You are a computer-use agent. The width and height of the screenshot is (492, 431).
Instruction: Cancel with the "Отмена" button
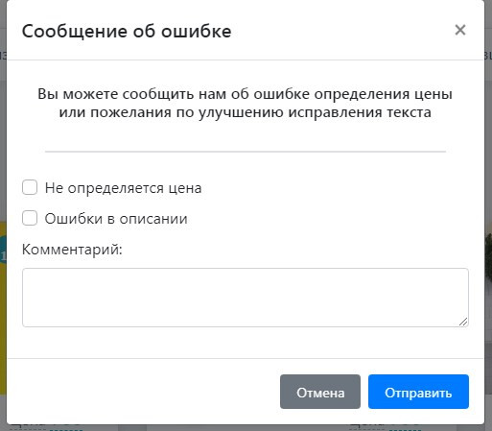(320, 392)
